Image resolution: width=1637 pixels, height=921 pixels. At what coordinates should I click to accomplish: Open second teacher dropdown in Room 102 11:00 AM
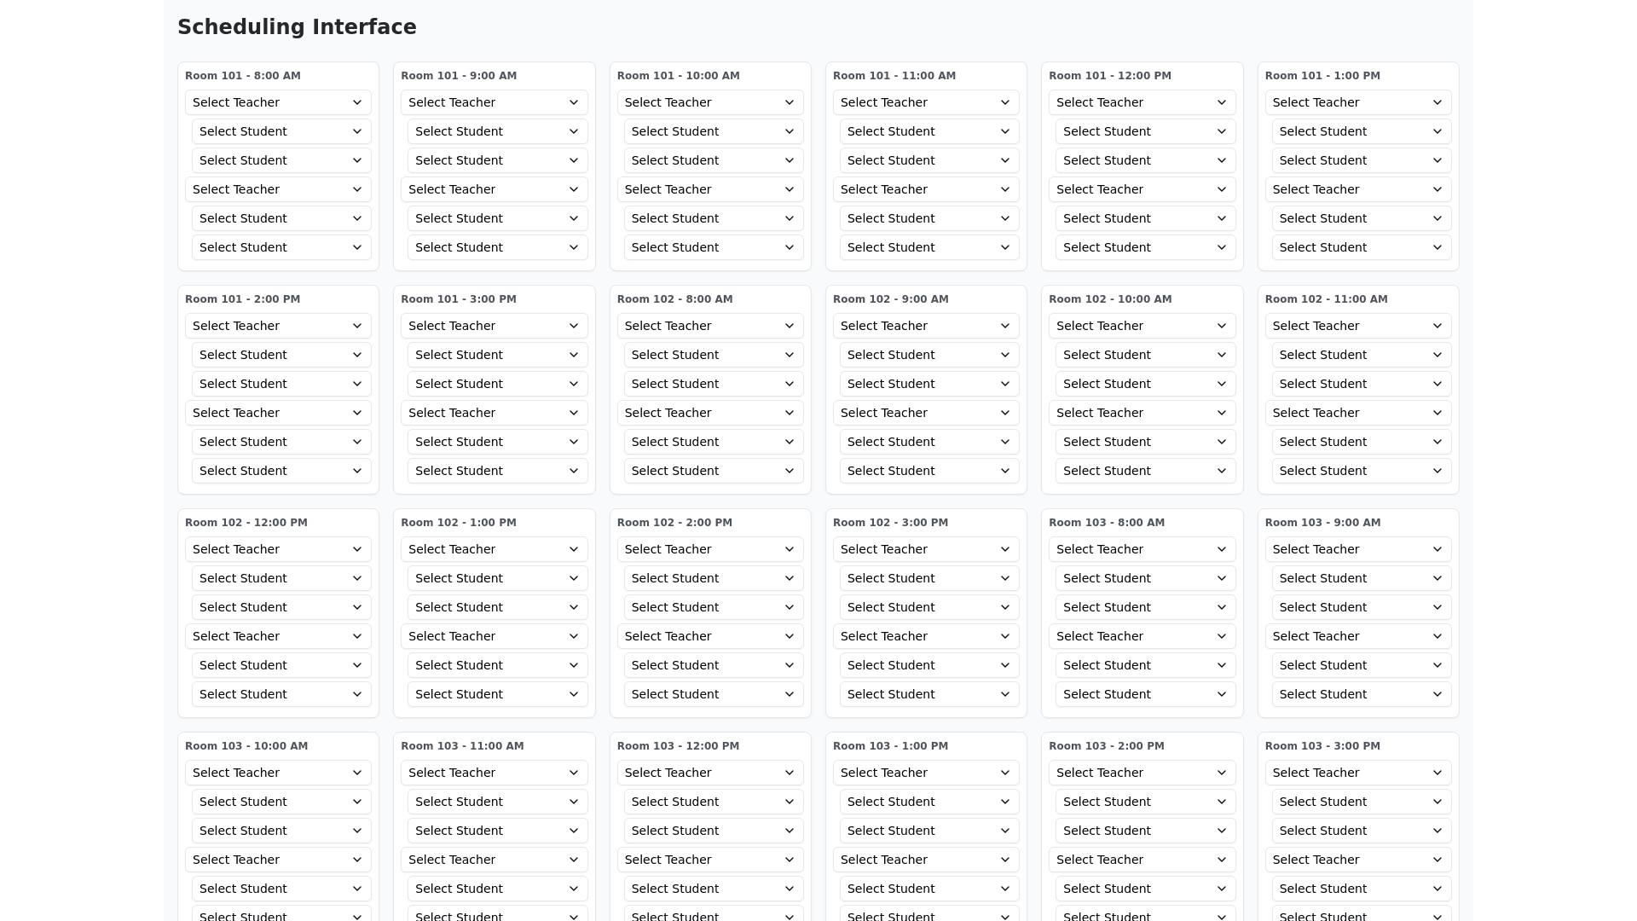(1357, 413)
